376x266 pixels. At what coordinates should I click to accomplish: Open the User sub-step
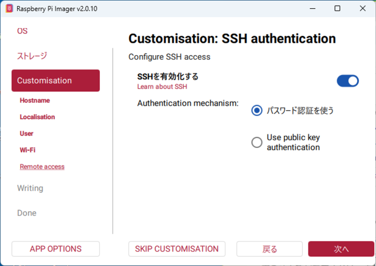point(26,133)
